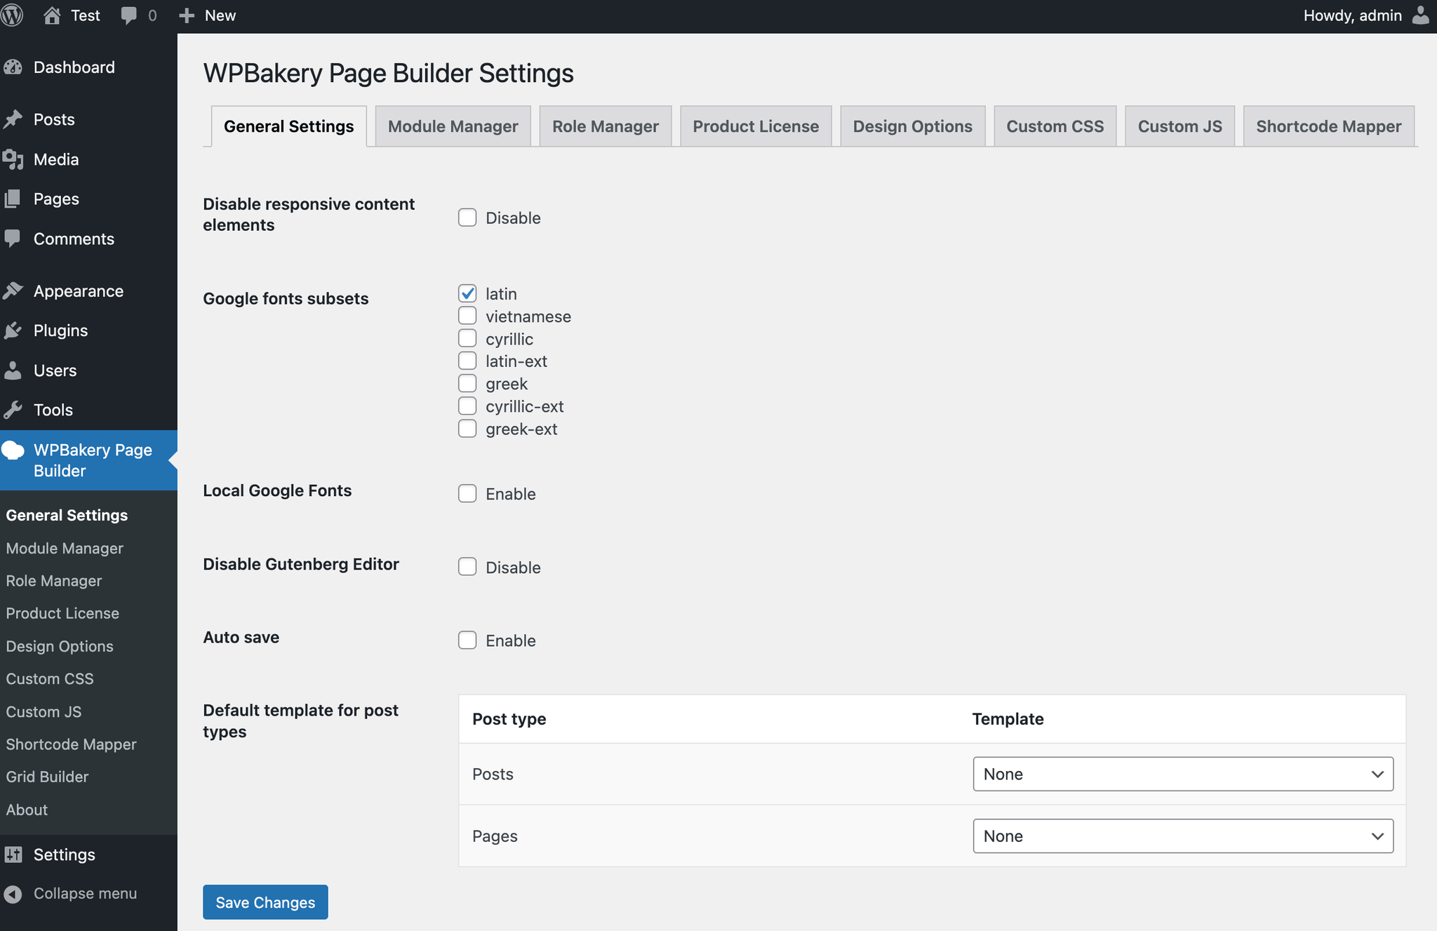This screenshot has width=1437, height=931.
Task: Open the Pages template dropdown
Action: (1182, 836)
